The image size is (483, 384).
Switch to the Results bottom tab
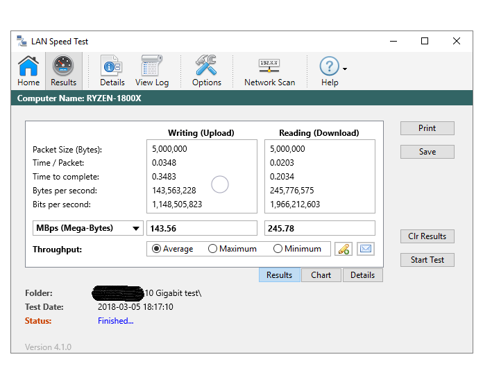click(279, 275)
